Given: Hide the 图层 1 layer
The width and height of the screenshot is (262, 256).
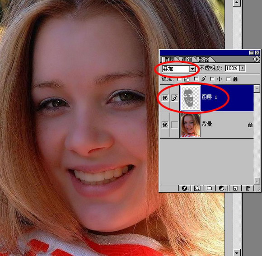Looking at the screenshot, I should [165, 98].
